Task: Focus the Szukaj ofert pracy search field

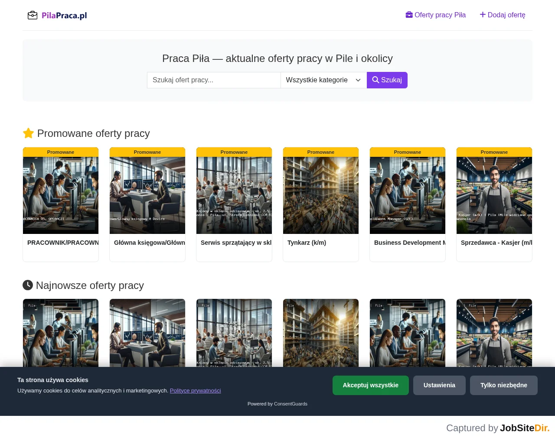Action: click(214, 80)
